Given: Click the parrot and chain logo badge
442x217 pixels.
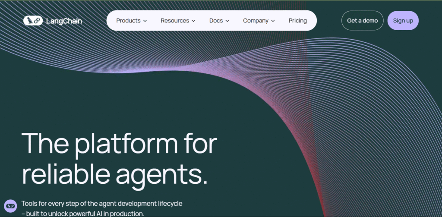Looking at the screenshot, I should pos(33,21).
